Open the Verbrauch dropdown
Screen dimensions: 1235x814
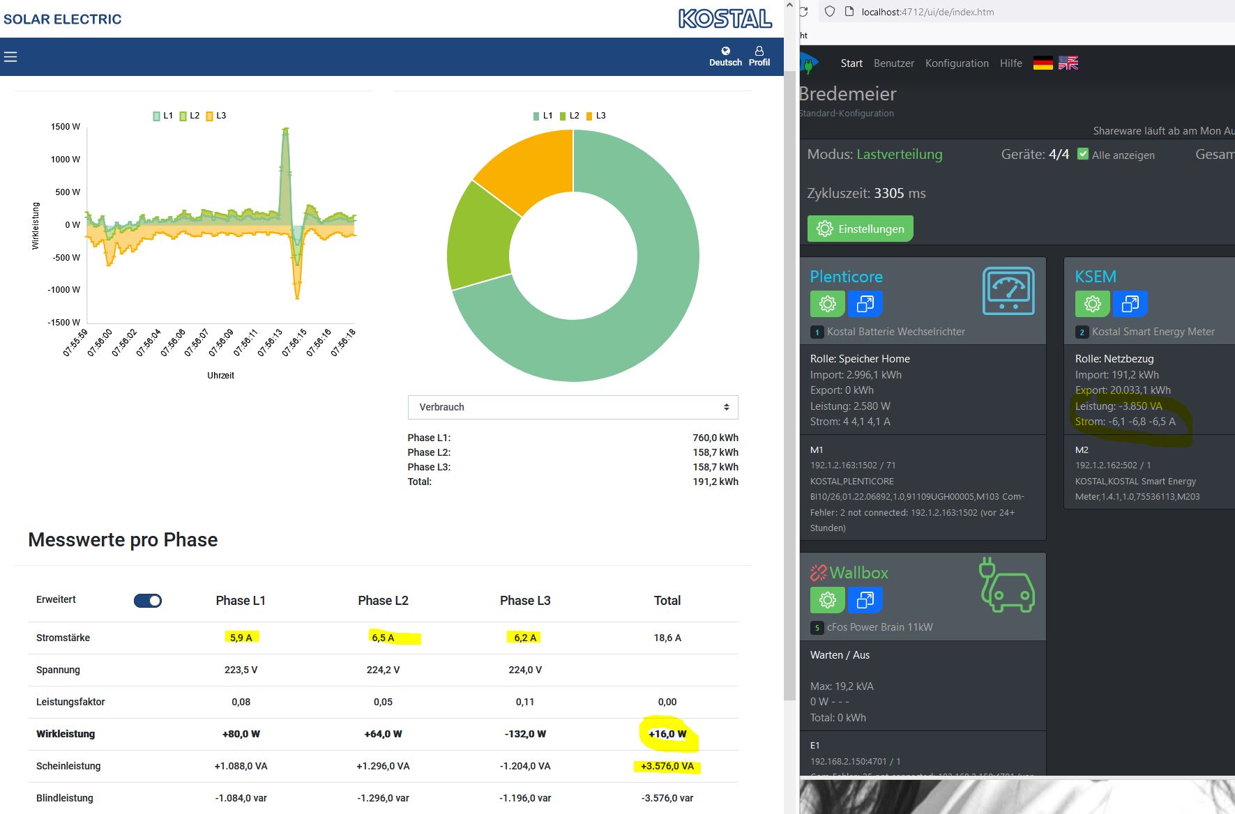point(573,407)
